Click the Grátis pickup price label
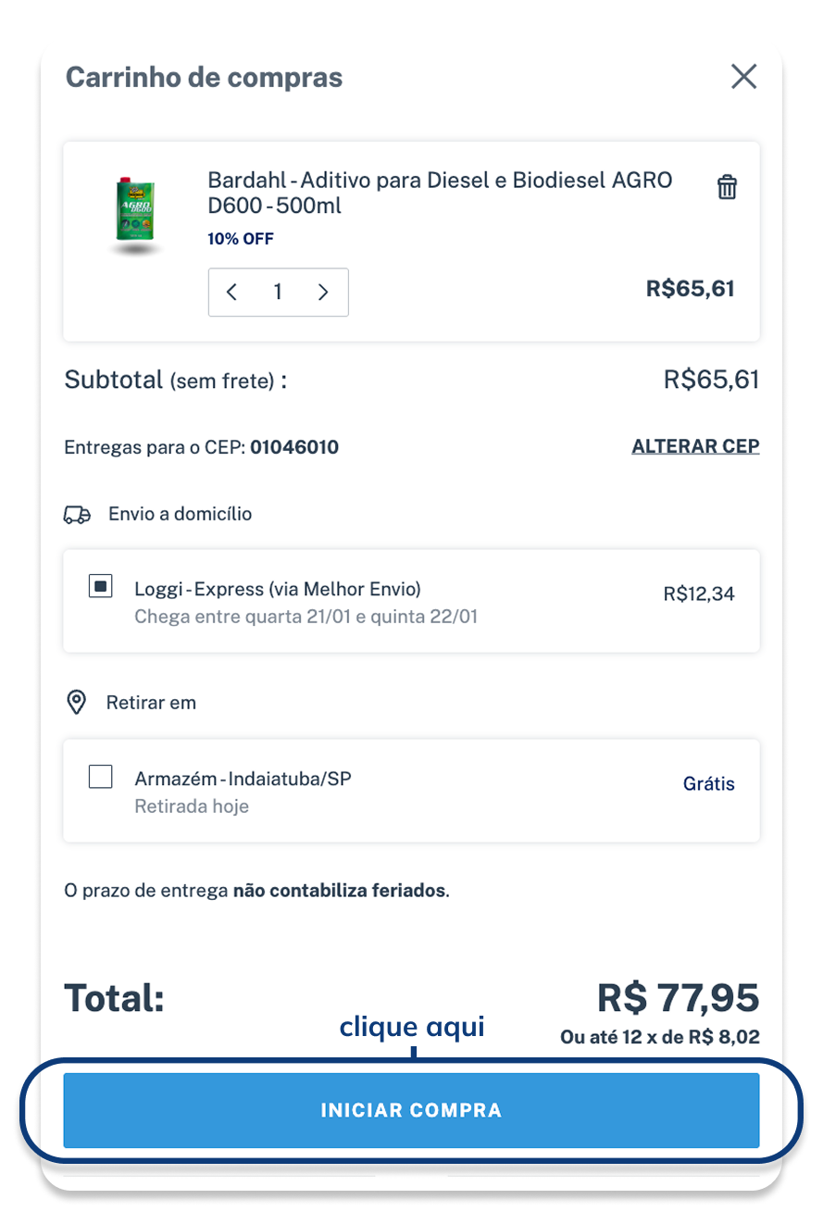Viewport: 823px width, 1224px height. tap(708, 784)
